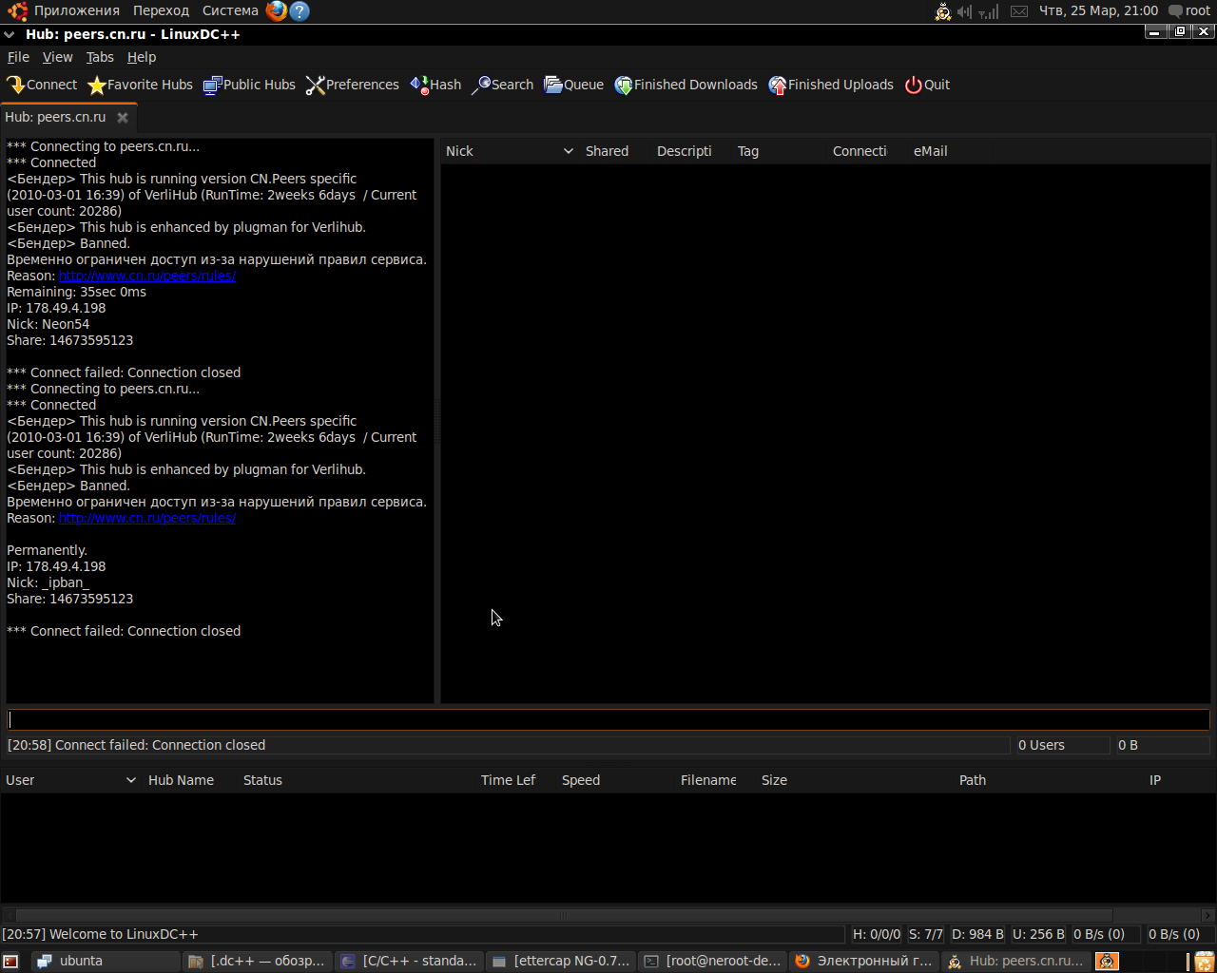Image resolution: width=1217 pixels, height=973 pixels.
Task: Open the View menu
Action: click(x=58, y=57)
